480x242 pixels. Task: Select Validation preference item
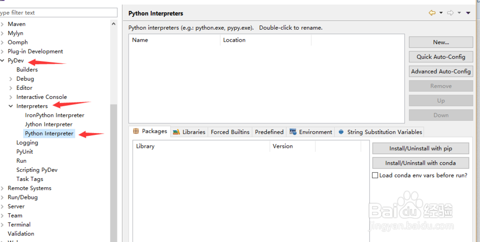click(x=21, y=234)
